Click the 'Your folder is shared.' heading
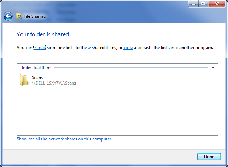This screenshot has width=228, height=167. [x=44, y=34]
